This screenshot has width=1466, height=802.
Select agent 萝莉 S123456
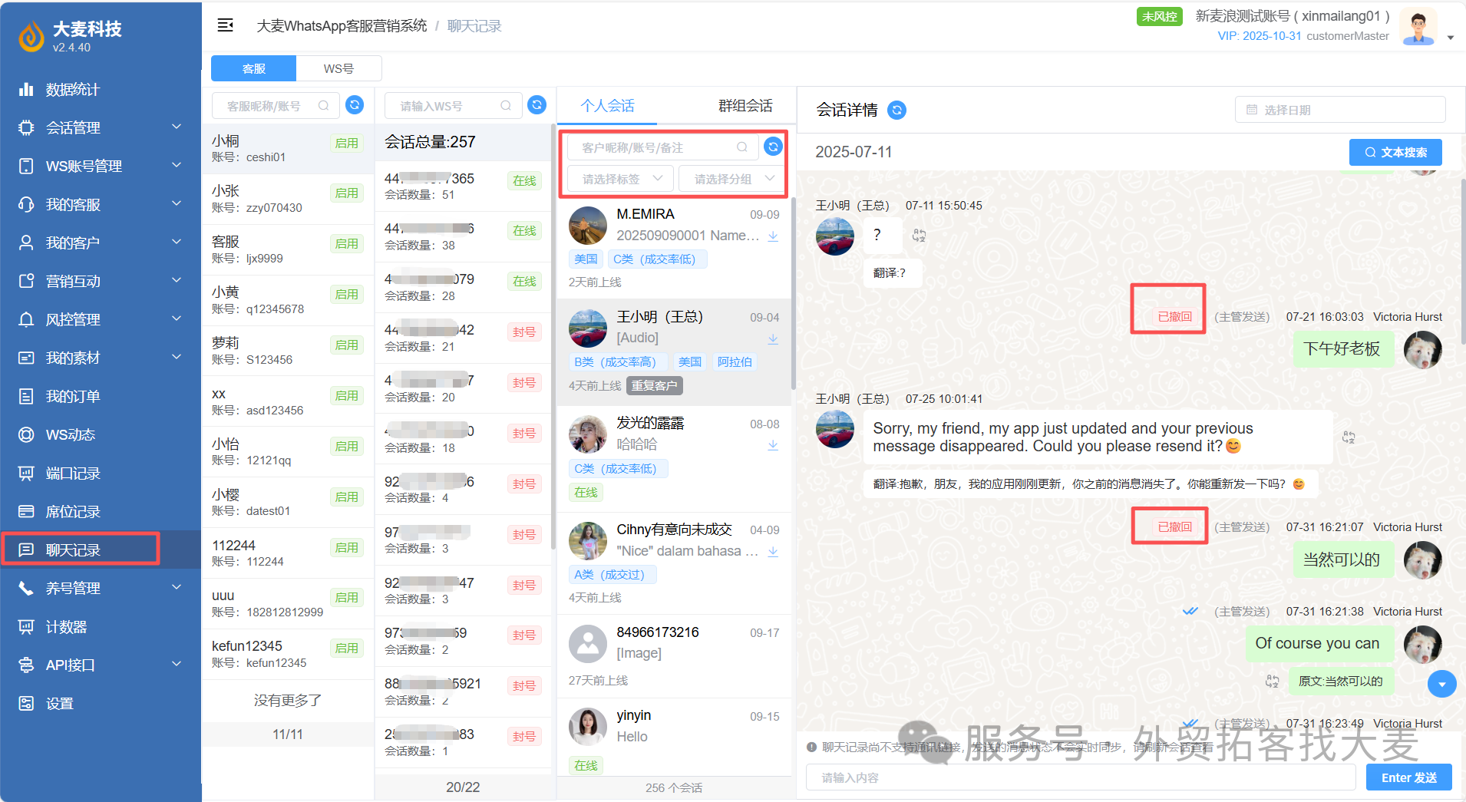288,351
